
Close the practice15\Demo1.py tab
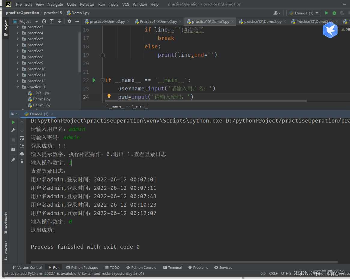pos(233,21)
